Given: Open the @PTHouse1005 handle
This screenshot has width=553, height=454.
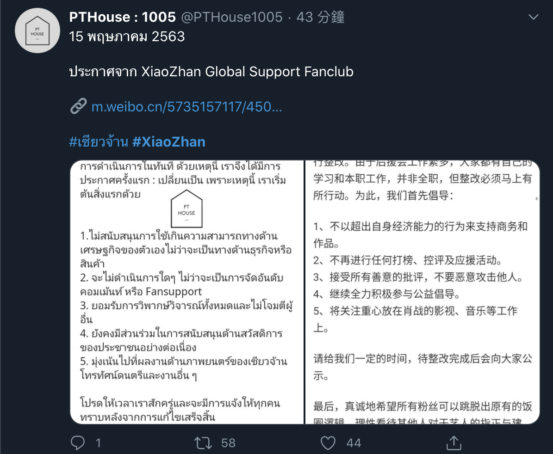Looking at the screenshot, I should pos(232,17).
